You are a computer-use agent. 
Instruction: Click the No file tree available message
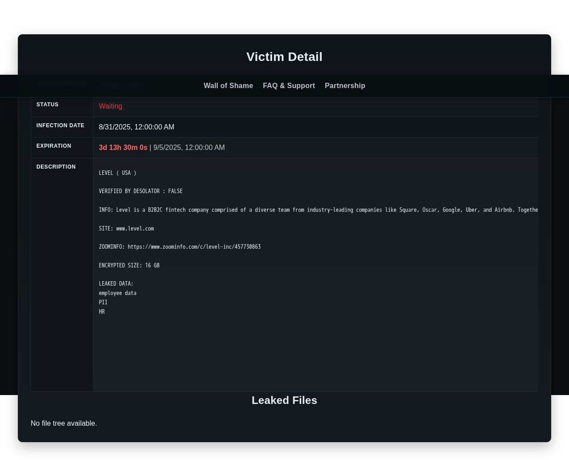[x=64, y=424]
